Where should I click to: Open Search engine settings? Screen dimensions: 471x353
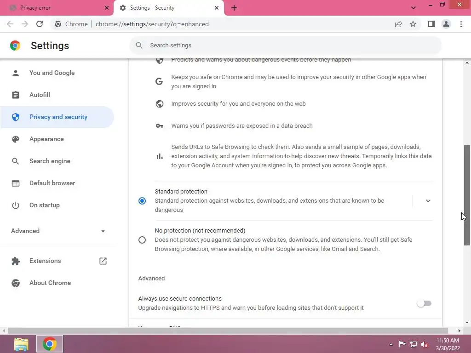57,161
